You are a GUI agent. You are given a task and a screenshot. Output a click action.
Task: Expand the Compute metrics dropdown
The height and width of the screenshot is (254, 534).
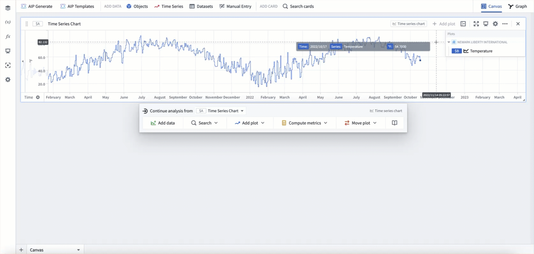304,123
